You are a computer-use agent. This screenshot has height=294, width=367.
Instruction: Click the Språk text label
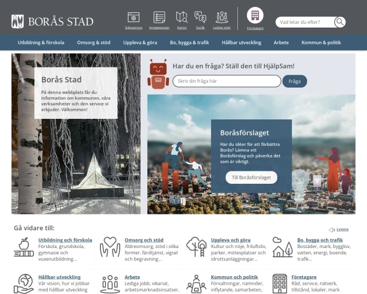(x=201, y=28)
